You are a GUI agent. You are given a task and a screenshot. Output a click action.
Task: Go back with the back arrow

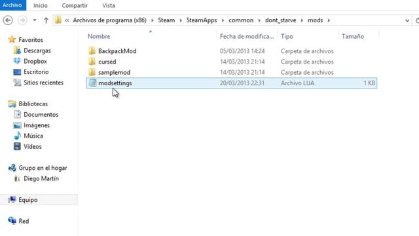pos(8,20)
